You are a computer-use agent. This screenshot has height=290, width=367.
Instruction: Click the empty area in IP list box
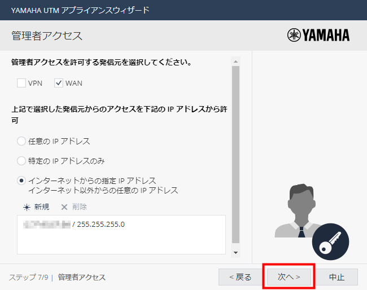click(x=121, y=243)
